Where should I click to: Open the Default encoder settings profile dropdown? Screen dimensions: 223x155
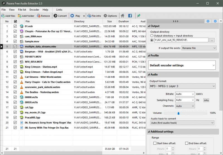coord(182,65)
